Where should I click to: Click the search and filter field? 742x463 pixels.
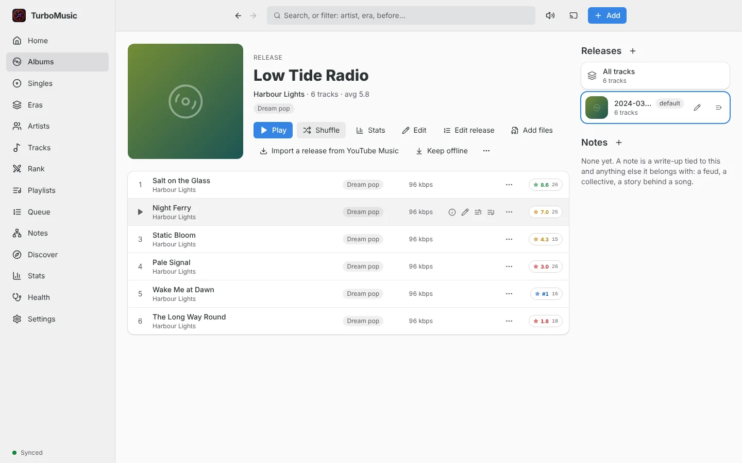tap(401, 15)
